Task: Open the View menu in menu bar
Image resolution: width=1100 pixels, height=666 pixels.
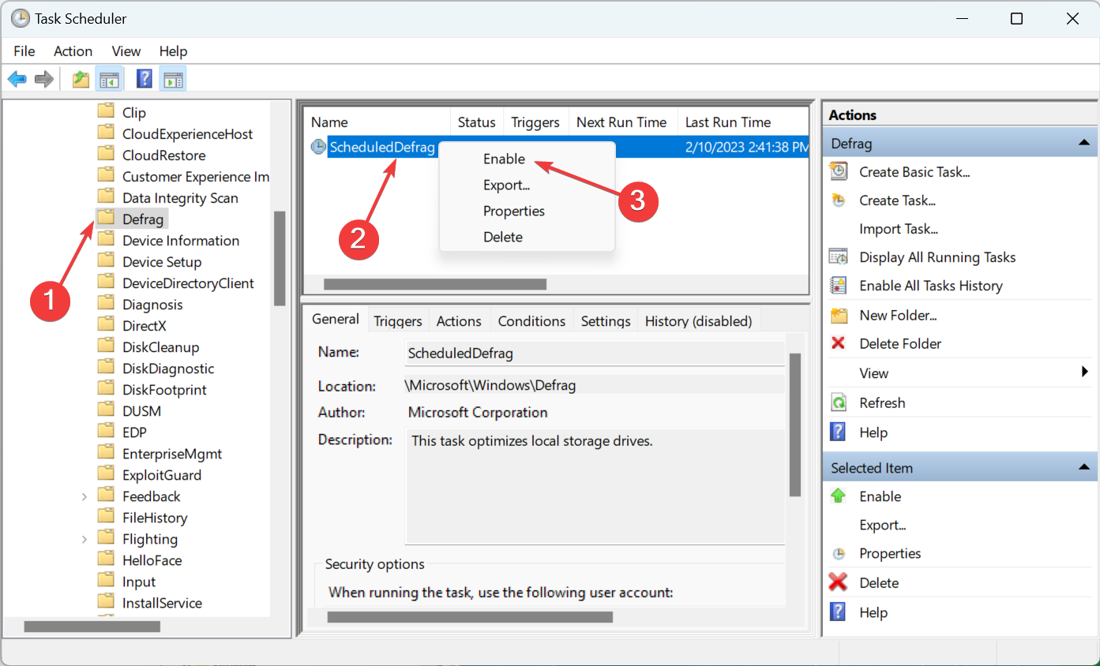Action: (126, 51)
